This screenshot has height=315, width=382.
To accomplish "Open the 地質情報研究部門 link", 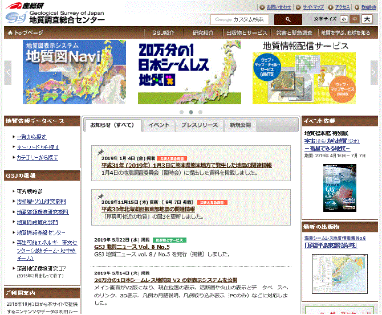I will (x=37, y=222).
